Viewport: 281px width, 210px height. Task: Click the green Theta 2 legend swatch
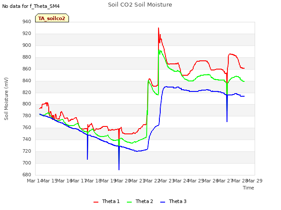pyautogui.click(x=129, y=202)
